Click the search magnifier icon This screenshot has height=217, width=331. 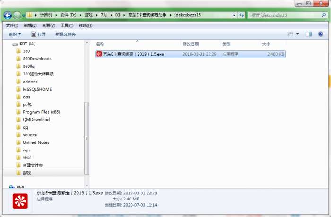click(x=323, y=15)
